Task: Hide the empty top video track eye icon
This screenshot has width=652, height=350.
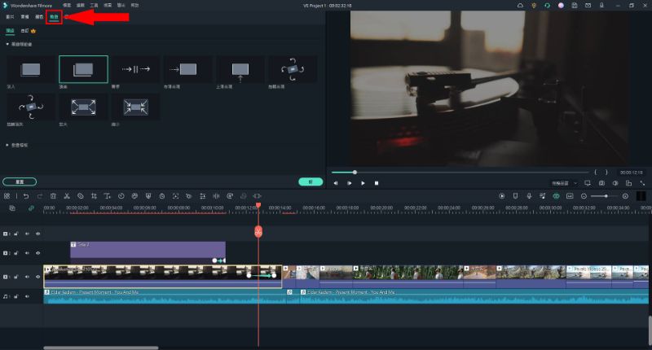Action: [x=37, y=234]
